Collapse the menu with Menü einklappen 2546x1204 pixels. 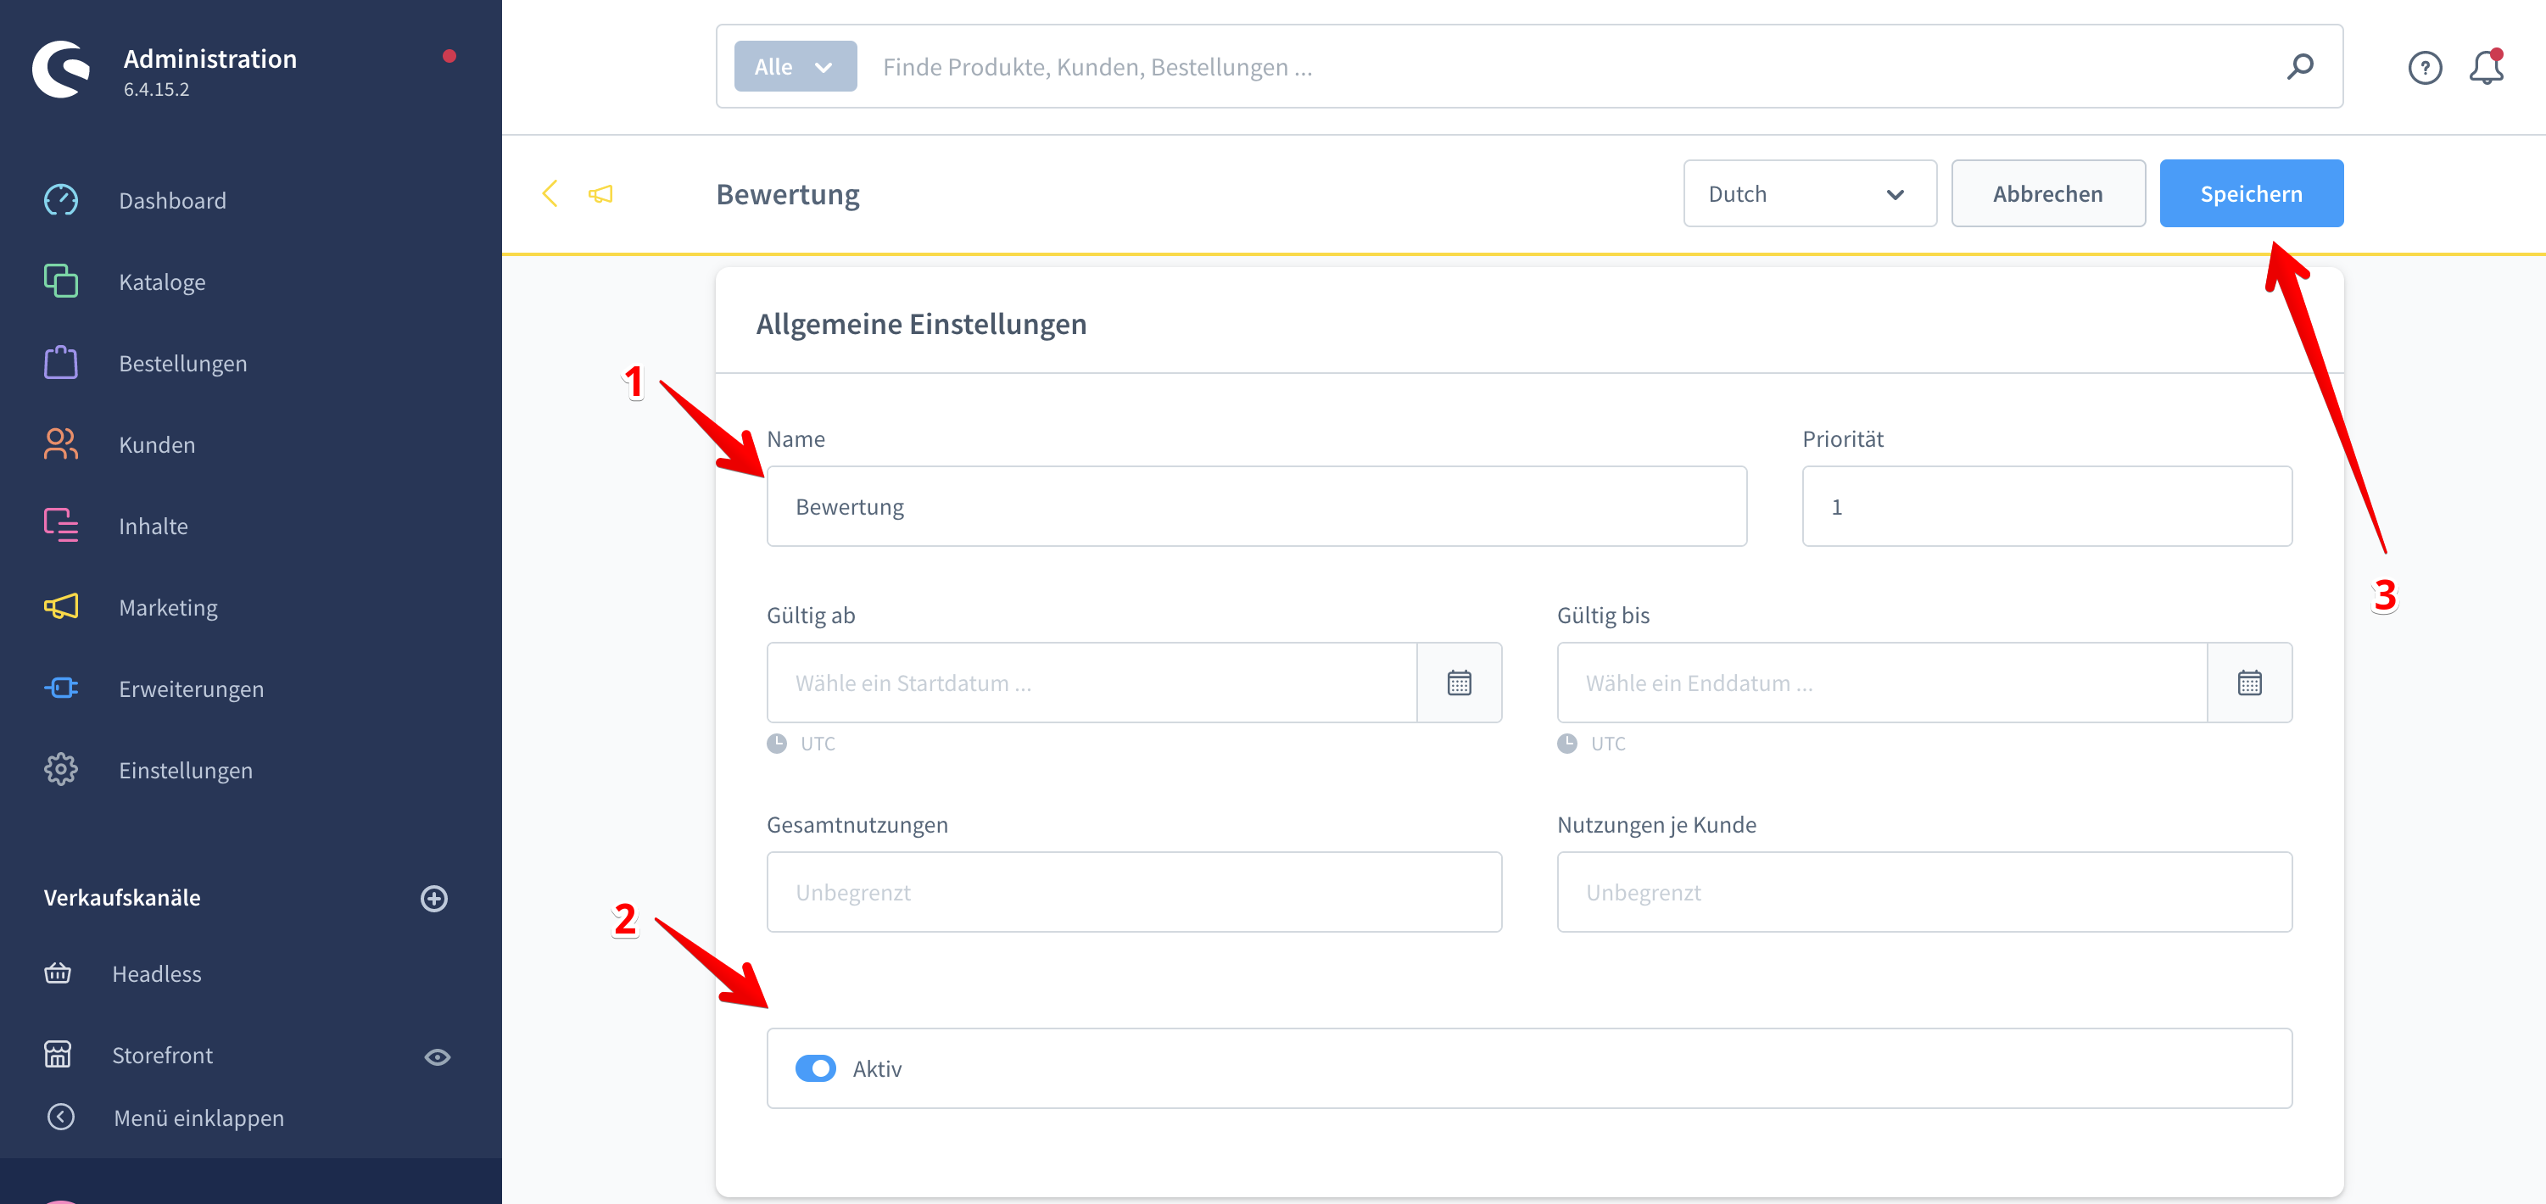click(x=198, y=1117)
